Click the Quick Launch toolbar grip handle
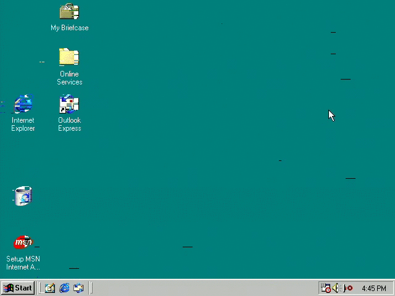This screenshot has width=395, height=296. tap(39, 288)
